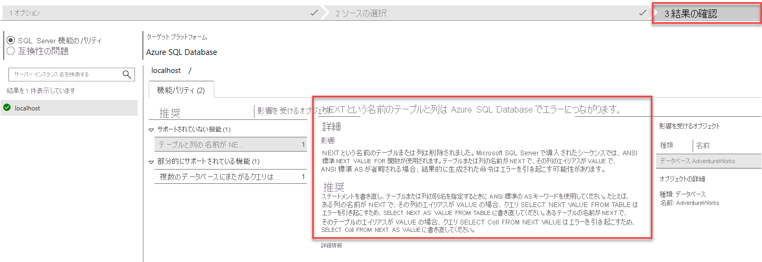Select localhost in the server list
The height and width of the screenshot is (262, 762).
[69, 108]
